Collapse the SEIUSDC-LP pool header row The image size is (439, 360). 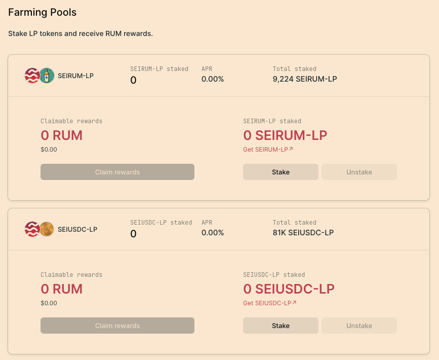tap(219, 229)
